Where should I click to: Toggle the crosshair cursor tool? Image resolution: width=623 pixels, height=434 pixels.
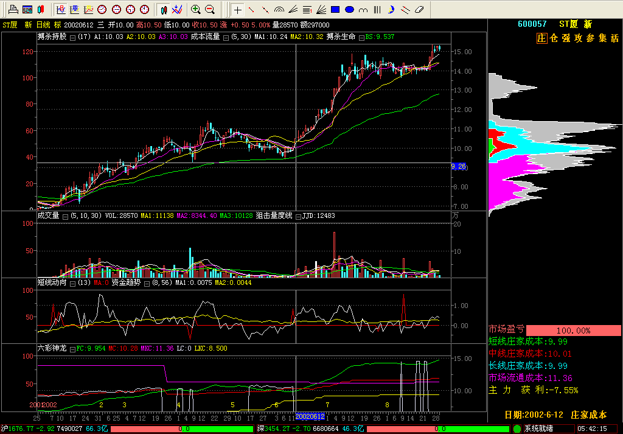click(237, 10)
